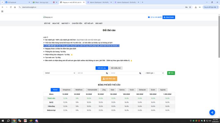This screenshot has height=123, width=220.
Task: Select the Vinaphone fee table tab
Action: 67,90
